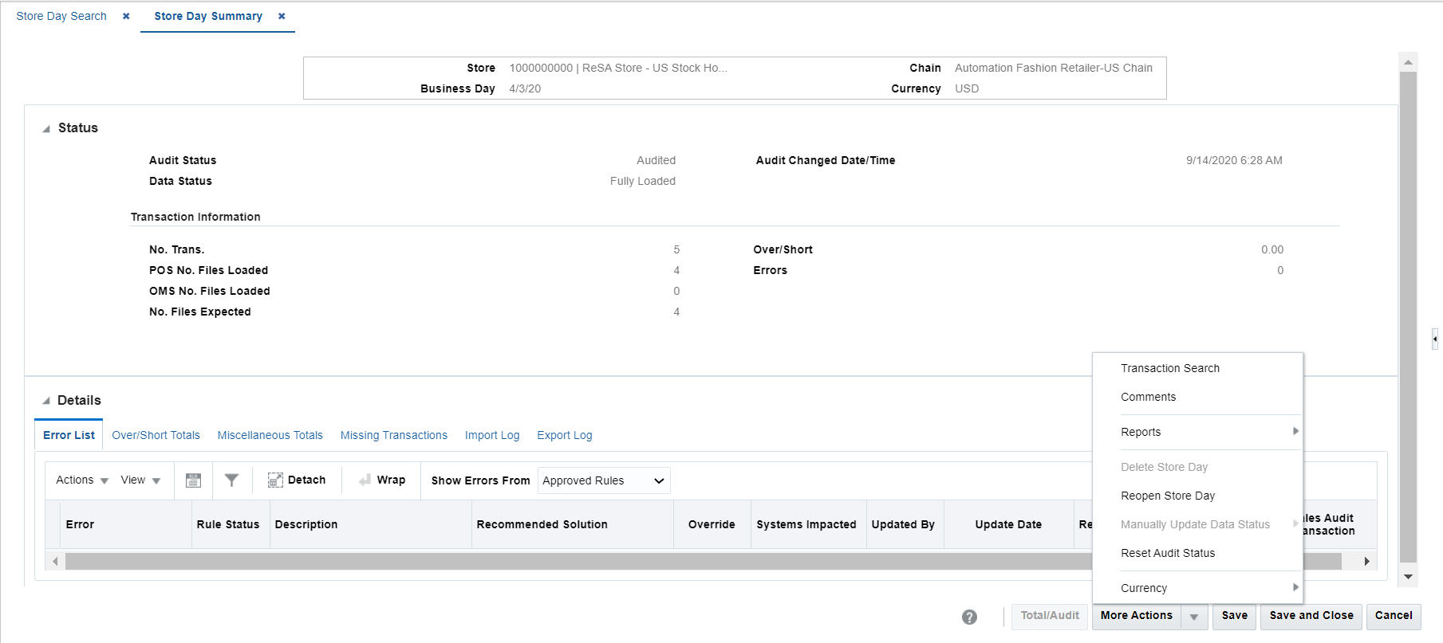
Task: Click the Updated By column header
Action: (905, 524)
